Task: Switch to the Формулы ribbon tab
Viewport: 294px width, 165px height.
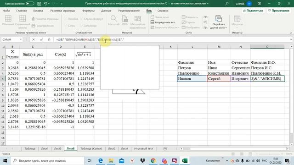Action: (x=88, y=11)
